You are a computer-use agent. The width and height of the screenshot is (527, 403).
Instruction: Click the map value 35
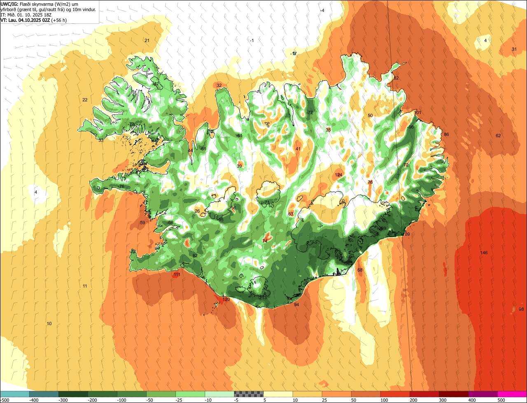tap(328, 130)
